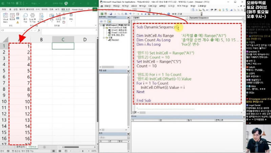Toggle the AutoSave switch in Excel title bar
Viewport: 271px width, 153px height.
click(x=19, y=3)
